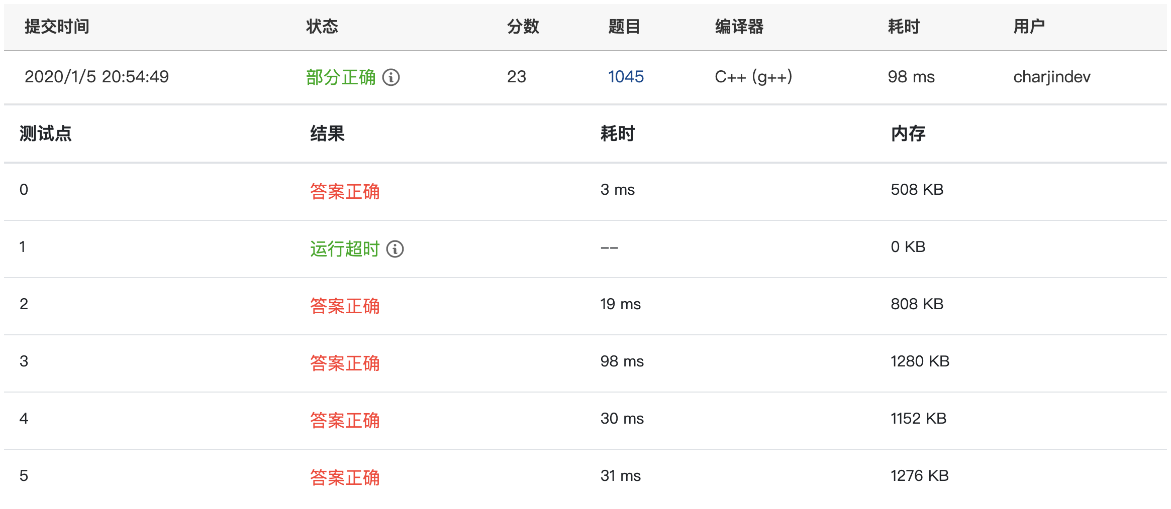Click info icon beside 部分正确 status
The width and height of the screenshot is (1171, 509).
pyautogui.click(x=391, y=77)
